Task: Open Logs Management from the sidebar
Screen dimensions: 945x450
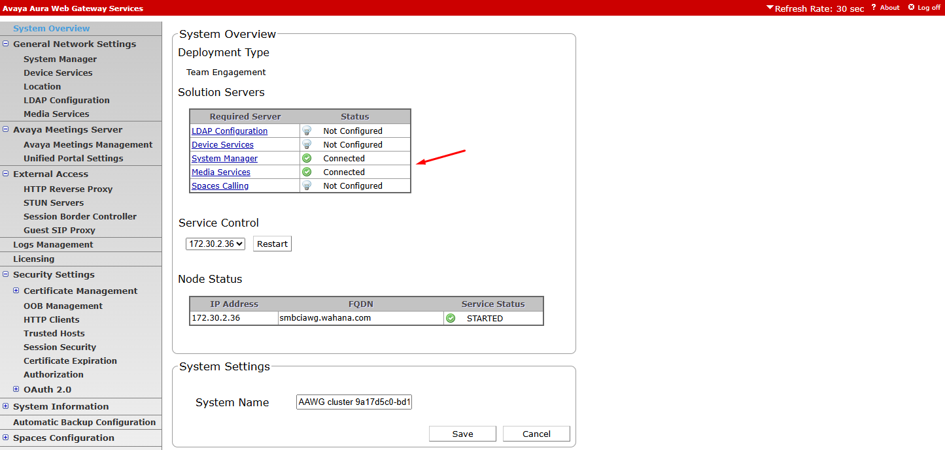Action: (x=53, y=244)
